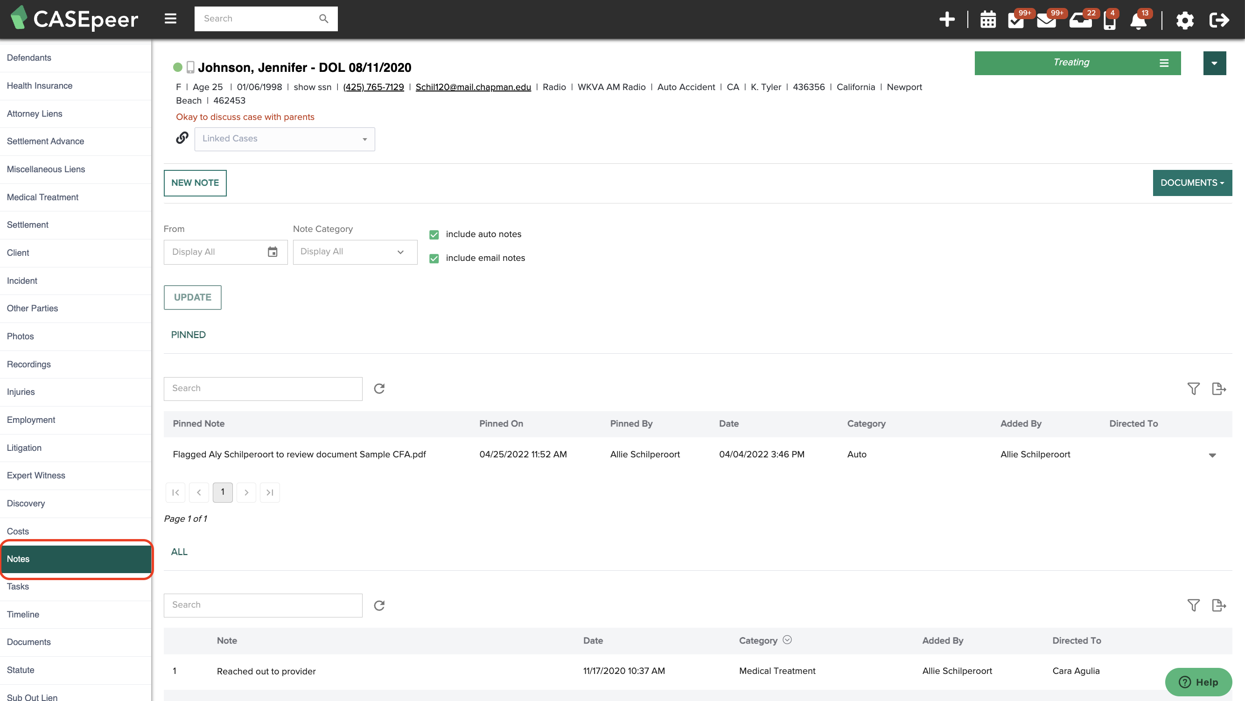The width and height of the screenshot is (1245, 701).
Task: Go to Documents in sidebar
Action: tap(76, 642)
